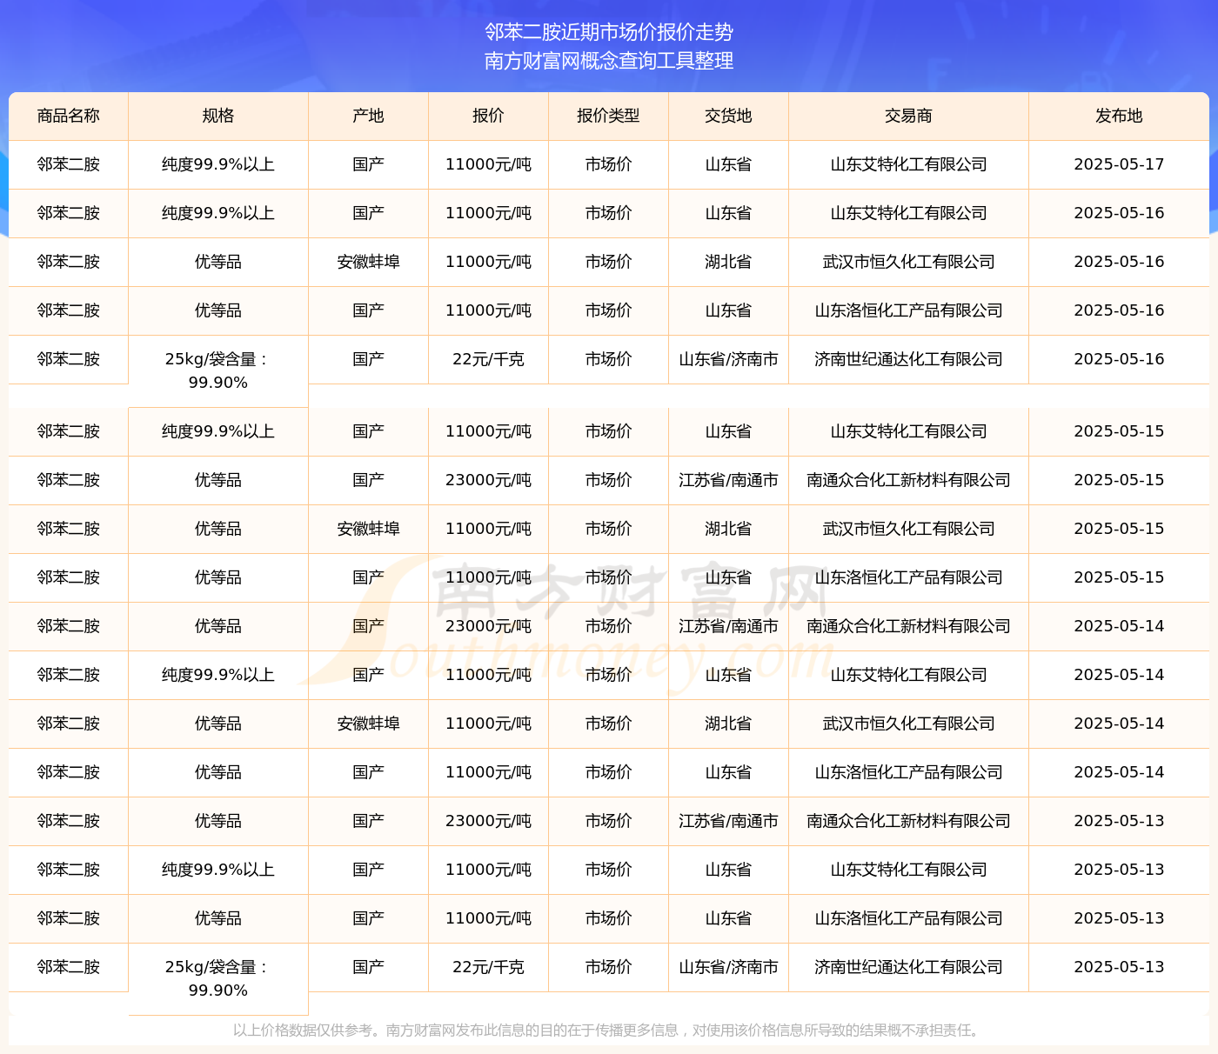The image size is (1218, 1054).
Task: Click 纯度99.9%以上 in the 2025-05-13 row
Action: (218, 870)
